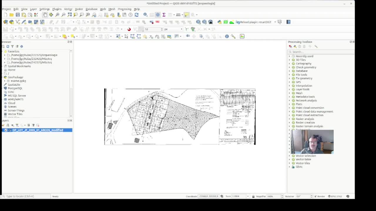Refresh the Browser panel
Image resolution: width=376 pixels, height=211 pixels.
pos(8,46)
